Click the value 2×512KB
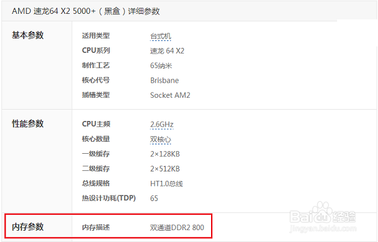 [165, 169]
